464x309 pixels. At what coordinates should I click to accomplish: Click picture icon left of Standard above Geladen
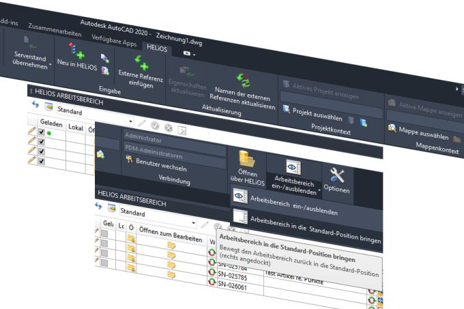pos(48,106)
